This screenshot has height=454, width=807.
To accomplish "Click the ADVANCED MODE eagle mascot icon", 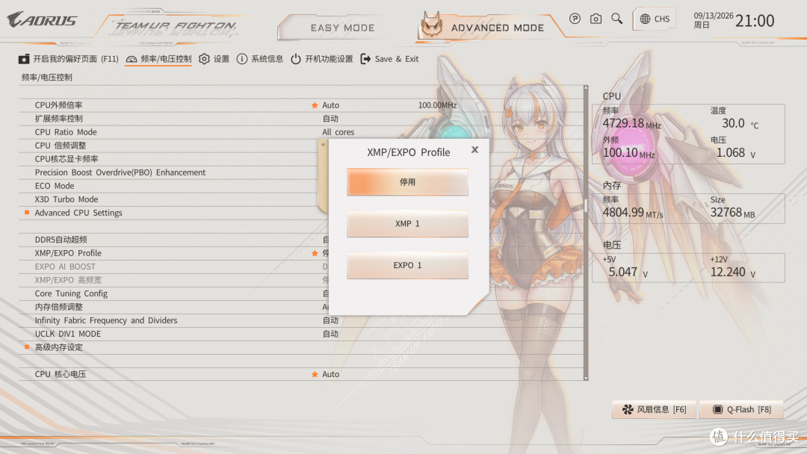I will point(432,24).
